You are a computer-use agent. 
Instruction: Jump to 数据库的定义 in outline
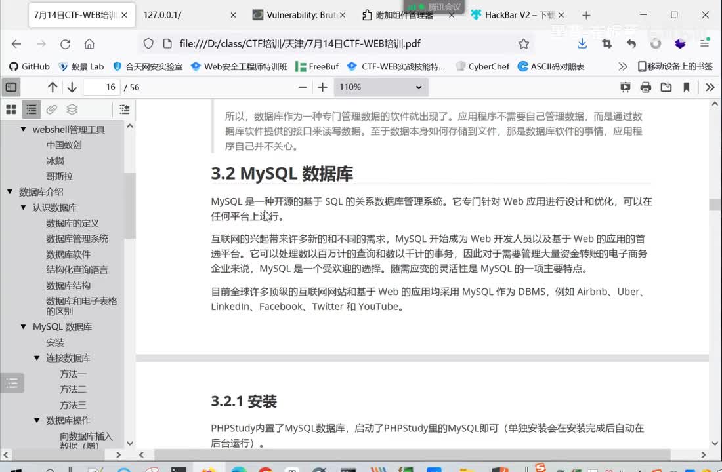coord(72,223)
